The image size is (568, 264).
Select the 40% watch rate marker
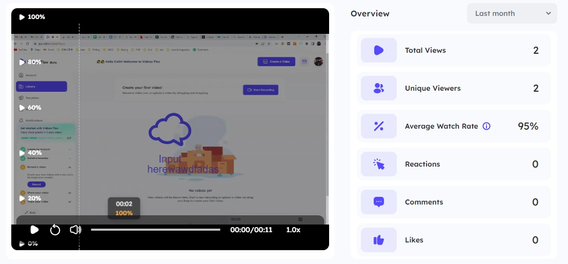click(30, 153)
